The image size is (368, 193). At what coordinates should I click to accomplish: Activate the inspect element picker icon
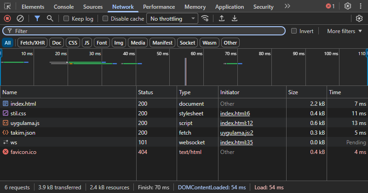tap(7, 6)
